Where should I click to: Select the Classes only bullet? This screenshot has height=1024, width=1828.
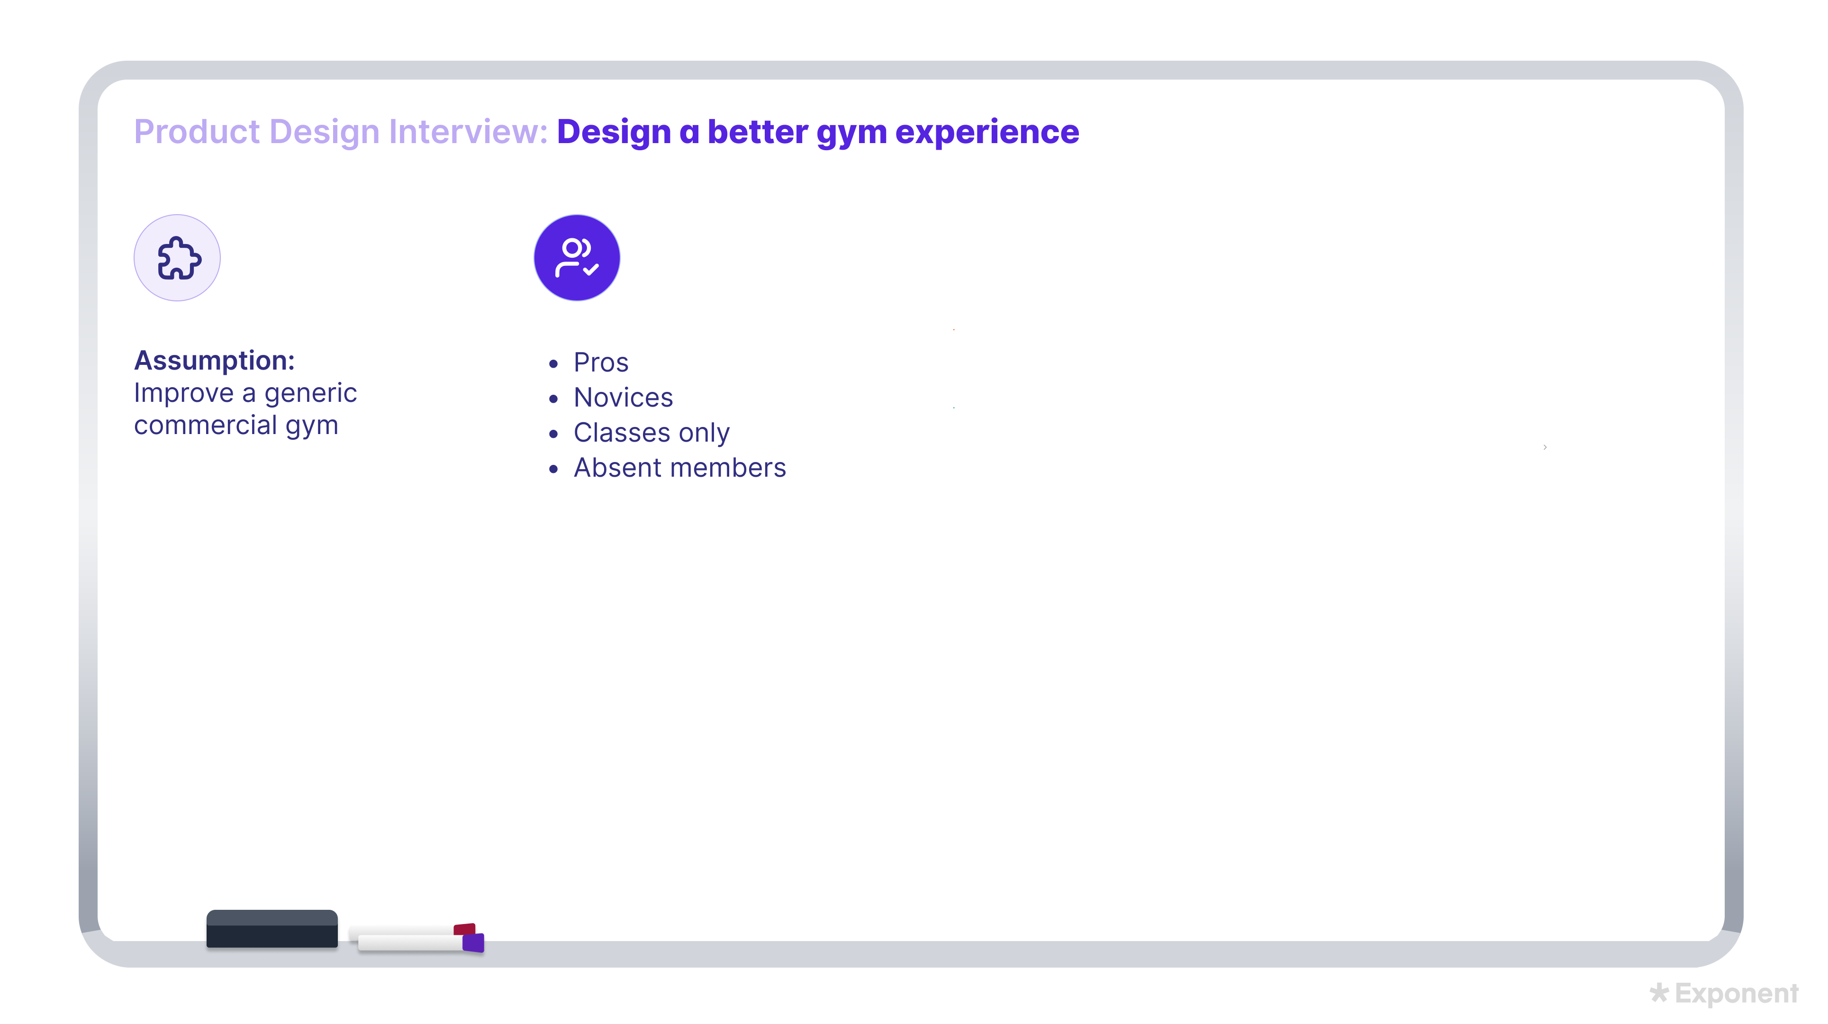[x=652, y=432]
